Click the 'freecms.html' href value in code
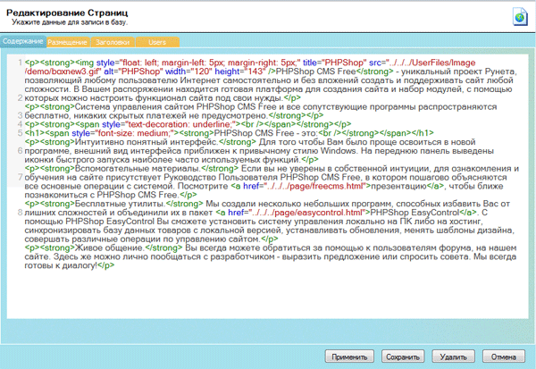Screen dimensions: 536x369 (x=314, y=186)
